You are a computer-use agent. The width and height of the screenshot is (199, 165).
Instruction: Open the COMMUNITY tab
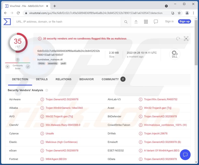[113, 79]
